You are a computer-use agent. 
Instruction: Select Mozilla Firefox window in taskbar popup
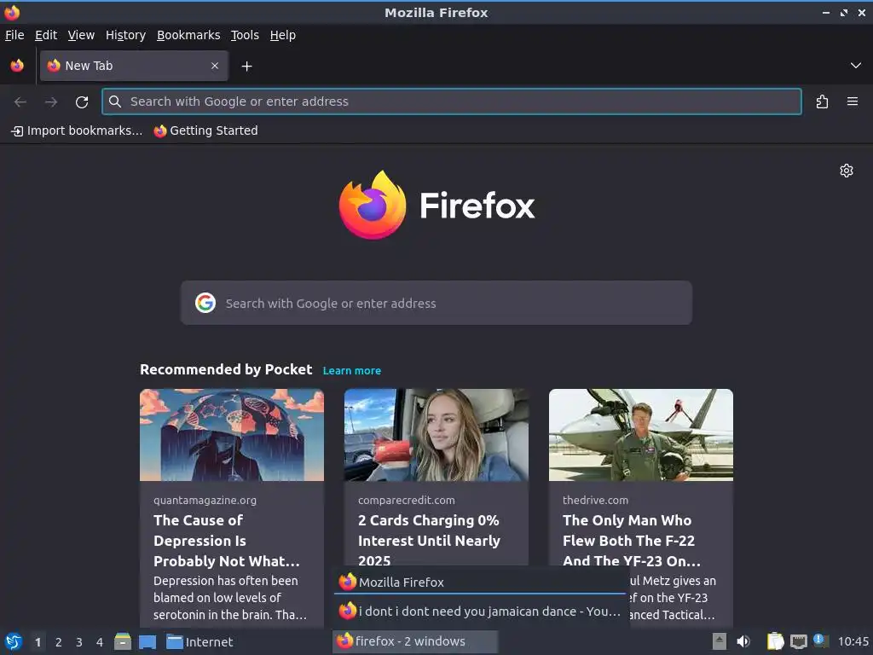click(481, 582)
